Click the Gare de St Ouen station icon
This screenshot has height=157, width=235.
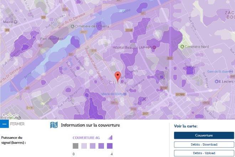tap(231, 71)
